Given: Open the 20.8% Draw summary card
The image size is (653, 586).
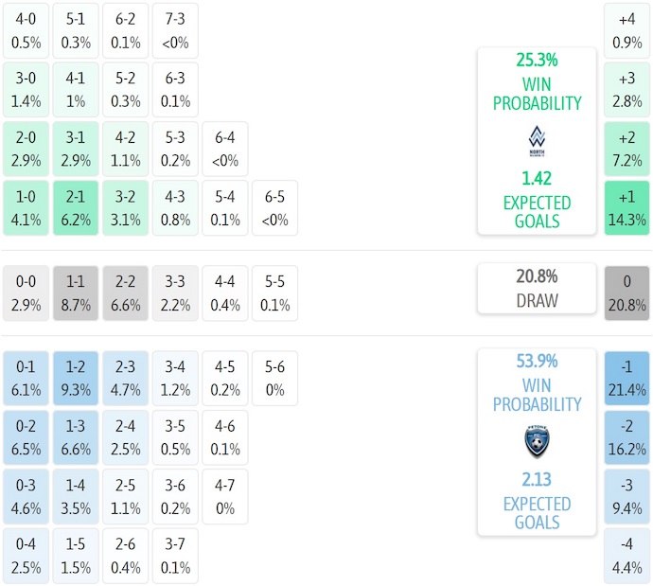Looking at the screenshot, I should [537, 289].
